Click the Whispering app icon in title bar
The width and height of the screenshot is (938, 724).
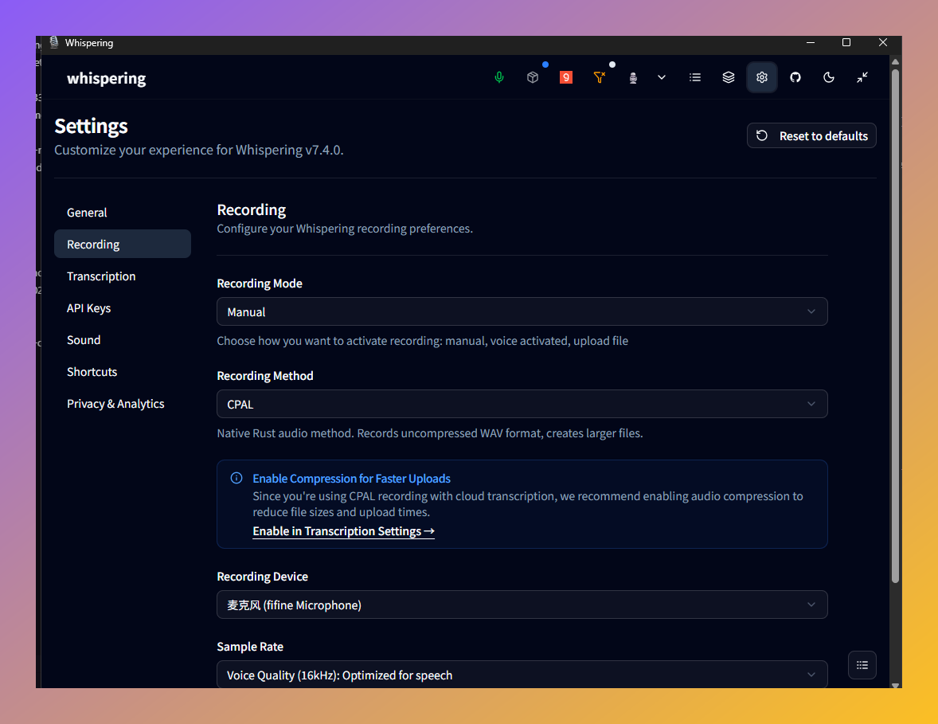54,42
